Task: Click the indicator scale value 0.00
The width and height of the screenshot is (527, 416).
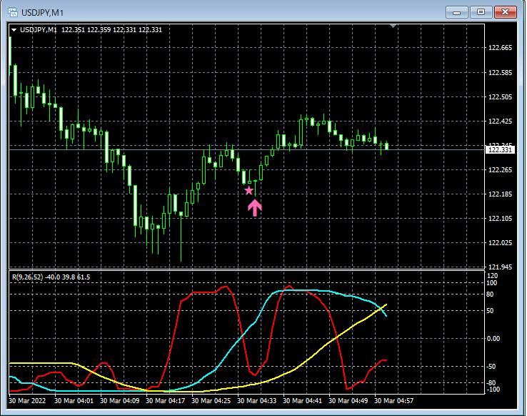Action: pos(493,339)
